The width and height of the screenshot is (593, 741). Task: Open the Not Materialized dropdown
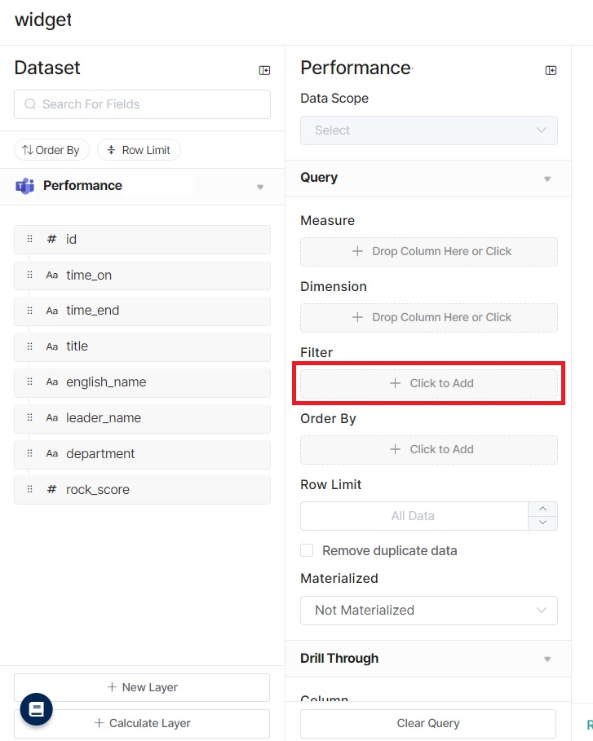coord(428,610)
